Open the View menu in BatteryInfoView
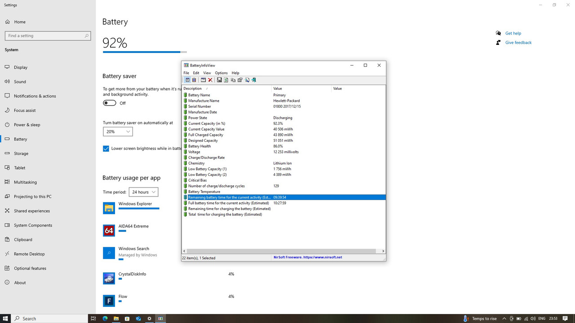 coord(207,73)
